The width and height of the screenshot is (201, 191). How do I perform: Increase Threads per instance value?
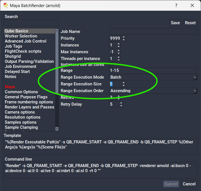click(x=119, y=57)
